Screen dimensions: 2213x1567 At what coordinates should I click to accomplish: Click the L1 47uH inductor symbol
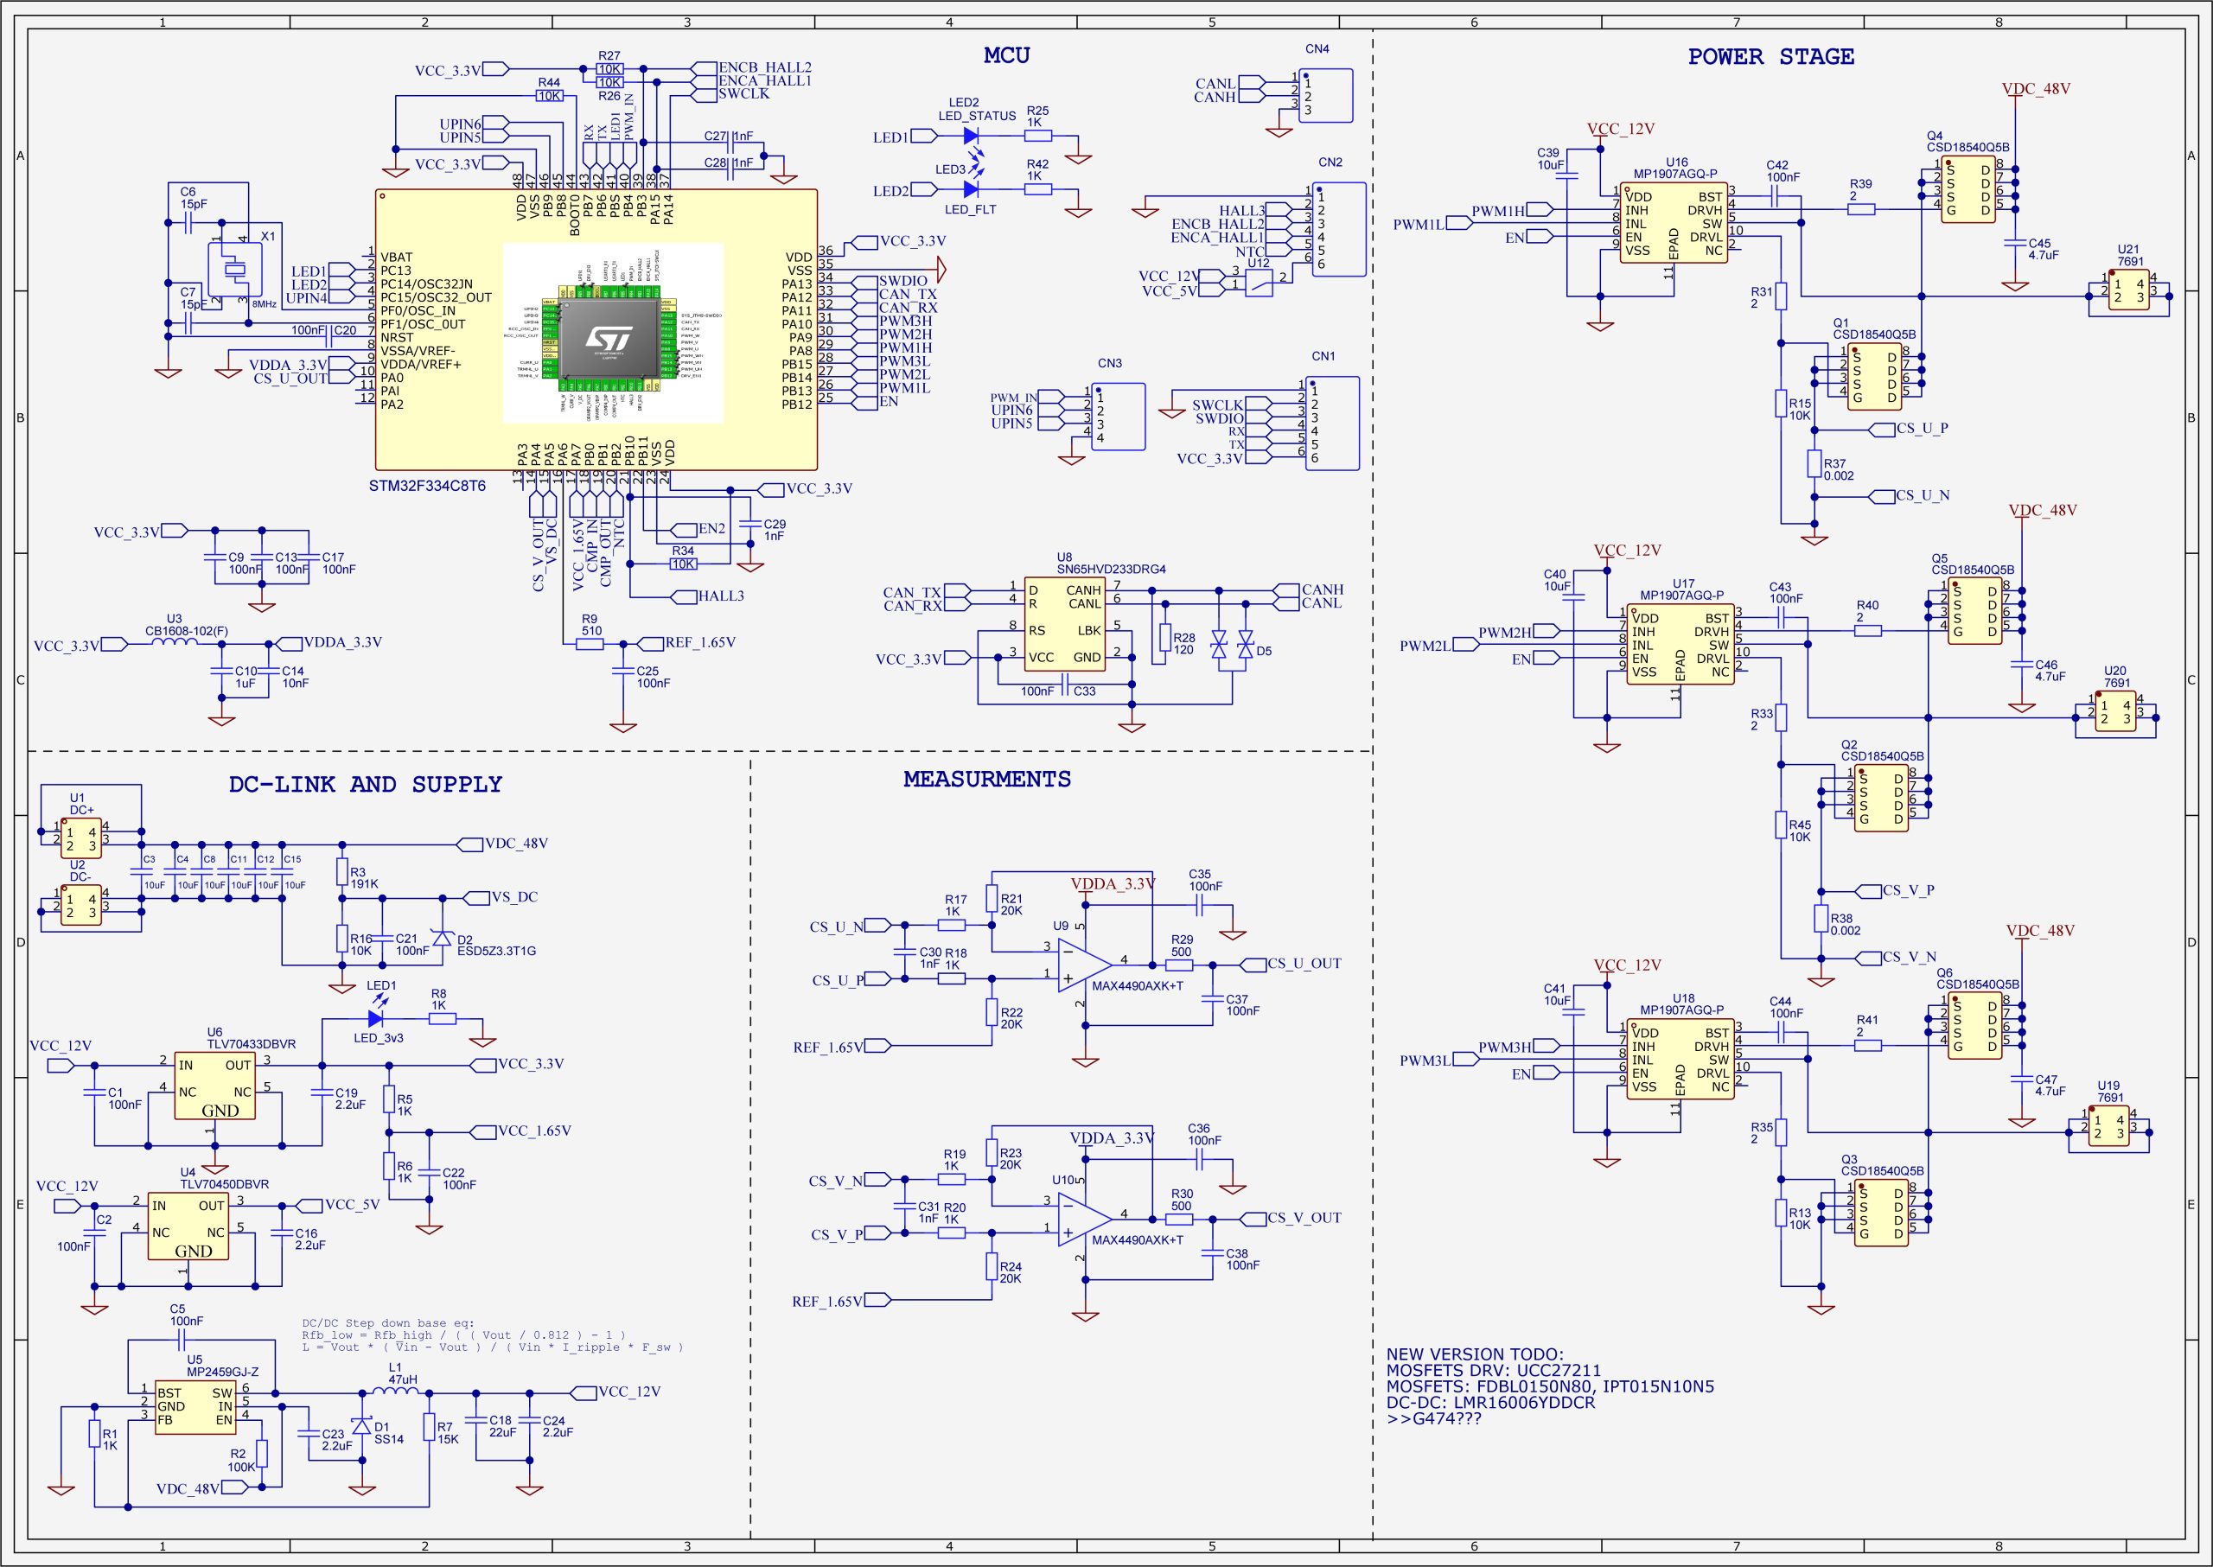(x=396, y=1392)
